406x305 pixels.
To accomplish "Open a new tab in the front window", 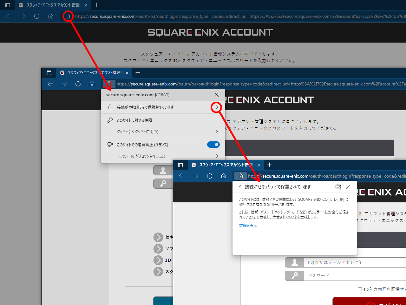I will (269, 165).
